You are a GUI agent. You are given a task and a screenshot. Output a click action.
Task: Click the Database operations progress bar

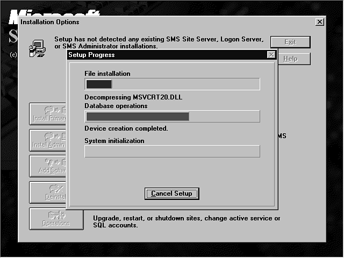click(172, 117)
